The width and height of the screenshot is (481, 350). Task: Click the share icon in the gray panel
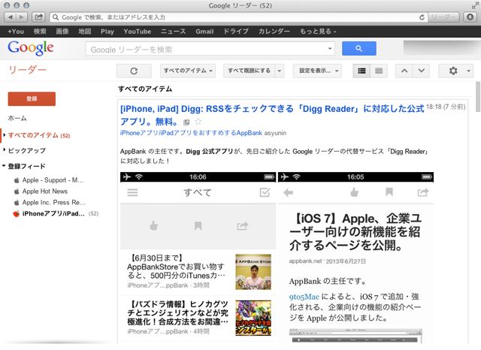coord(242,226)
